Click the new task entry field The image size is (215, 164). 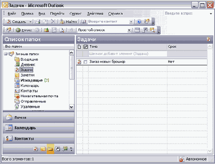128,54
